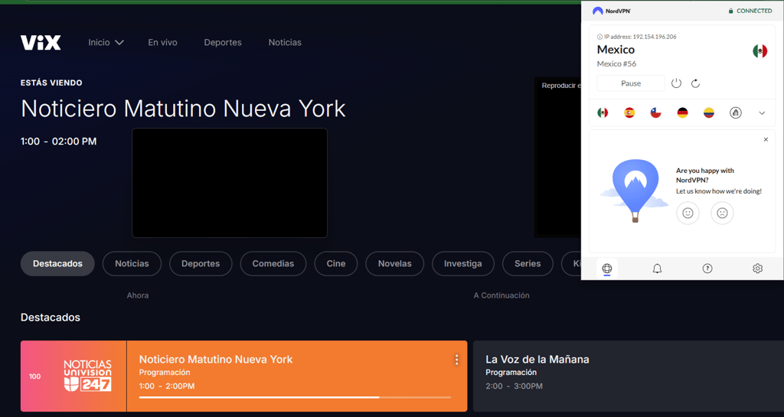Connect to Germany via recent flag
This screenshot has width=784, height=417.
(x=682, y=113)
